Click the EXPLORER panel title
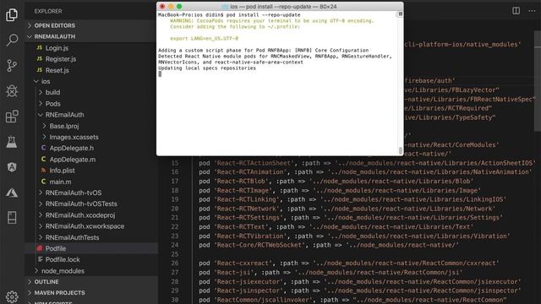Image resolution: width=541 pixels, height=304 pixels. pyautogui.click(x=48, y=11)
